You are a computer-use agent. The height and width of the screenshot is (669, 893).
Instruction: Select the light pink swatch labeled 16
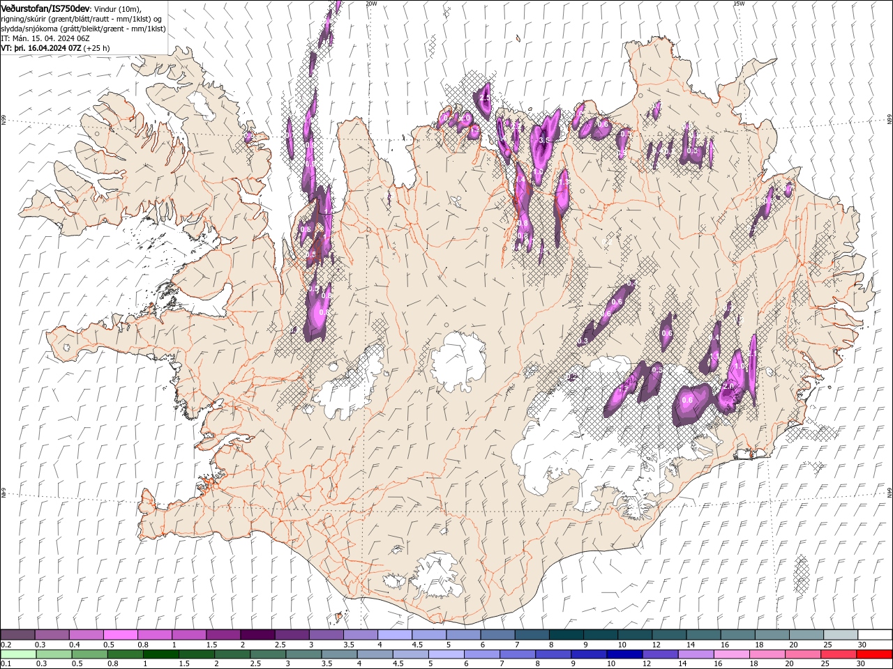732,654
